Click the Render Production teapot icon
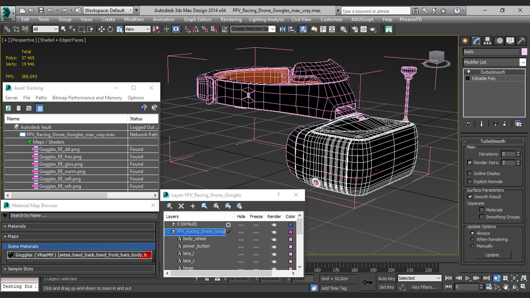530x298 pixels. 373,29
